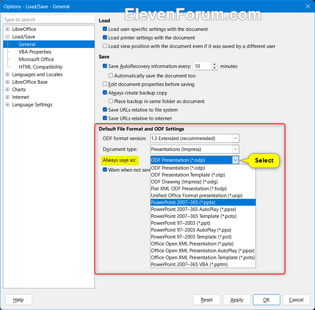The width and height of the screenshot is (315, 310).
Task: Expand Languages and Locales node
Action: (8, 74)
